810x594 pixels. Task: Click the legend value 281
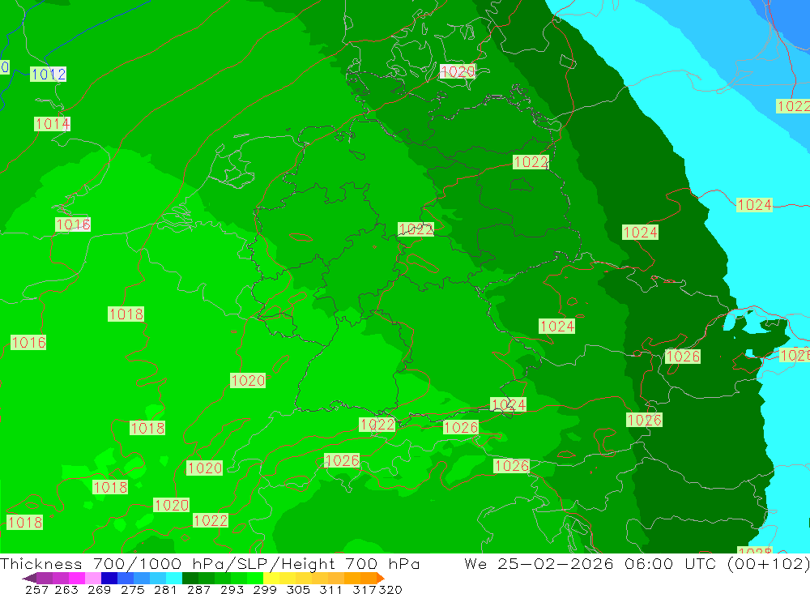point(165,590)
